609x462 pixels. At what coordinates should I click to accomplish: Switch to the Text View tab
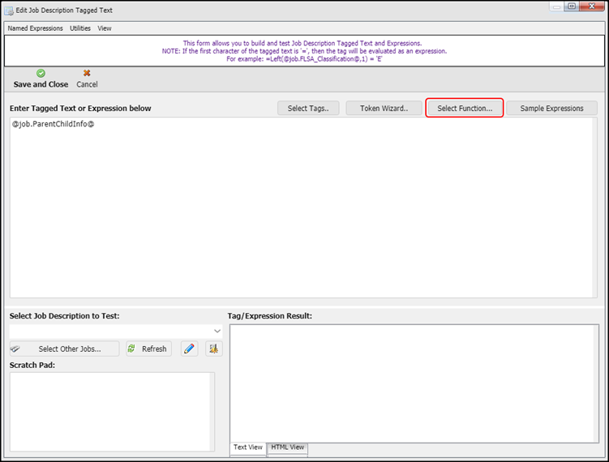click(248, 447)
